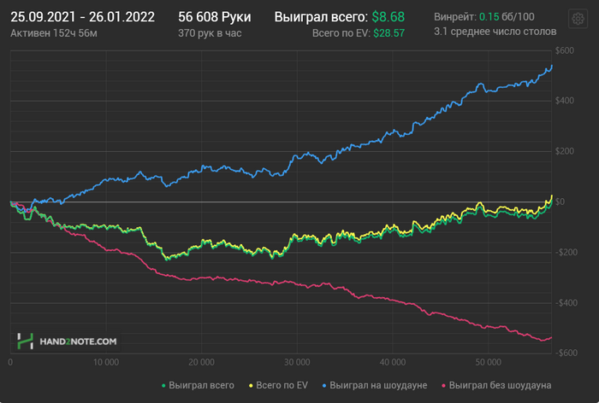Click the 'Активен 152ч 56м' active time text
This screenshot has height=403, width=599.
[x=54, y=33]
